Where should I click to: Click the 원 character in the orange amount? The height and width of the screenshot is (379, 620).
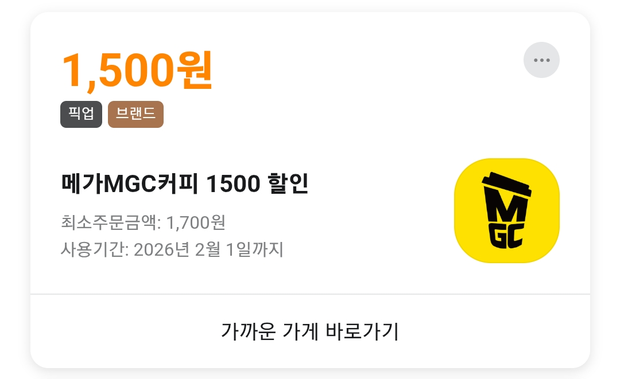coord(194,71)
